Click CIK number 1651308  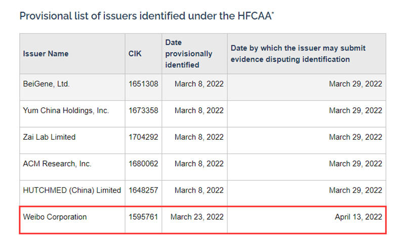tap(143, 84)
